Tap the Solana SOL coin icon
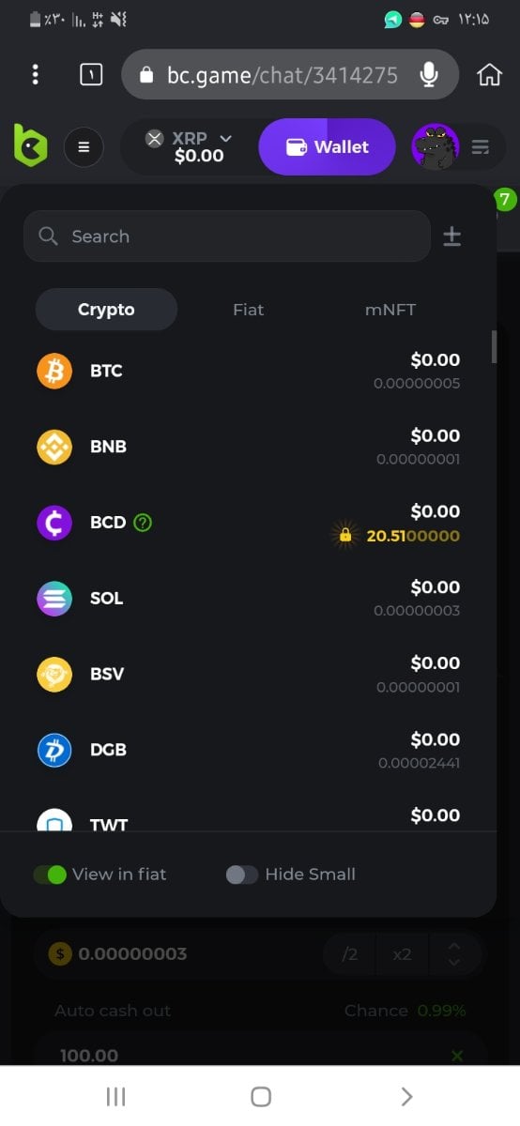The image size is (520, 1126). click(54, 599)
